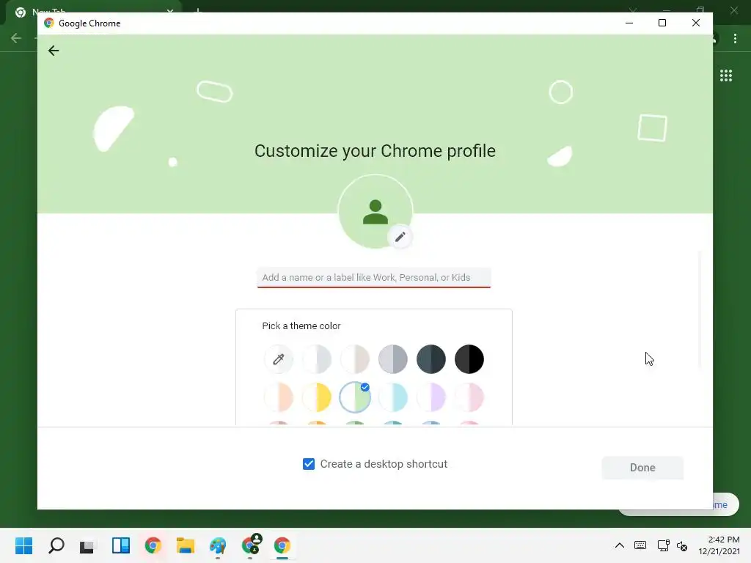Open the touch keyboard tray icon
This screenshot has height=563, width=751.
[x=640, y=545]
